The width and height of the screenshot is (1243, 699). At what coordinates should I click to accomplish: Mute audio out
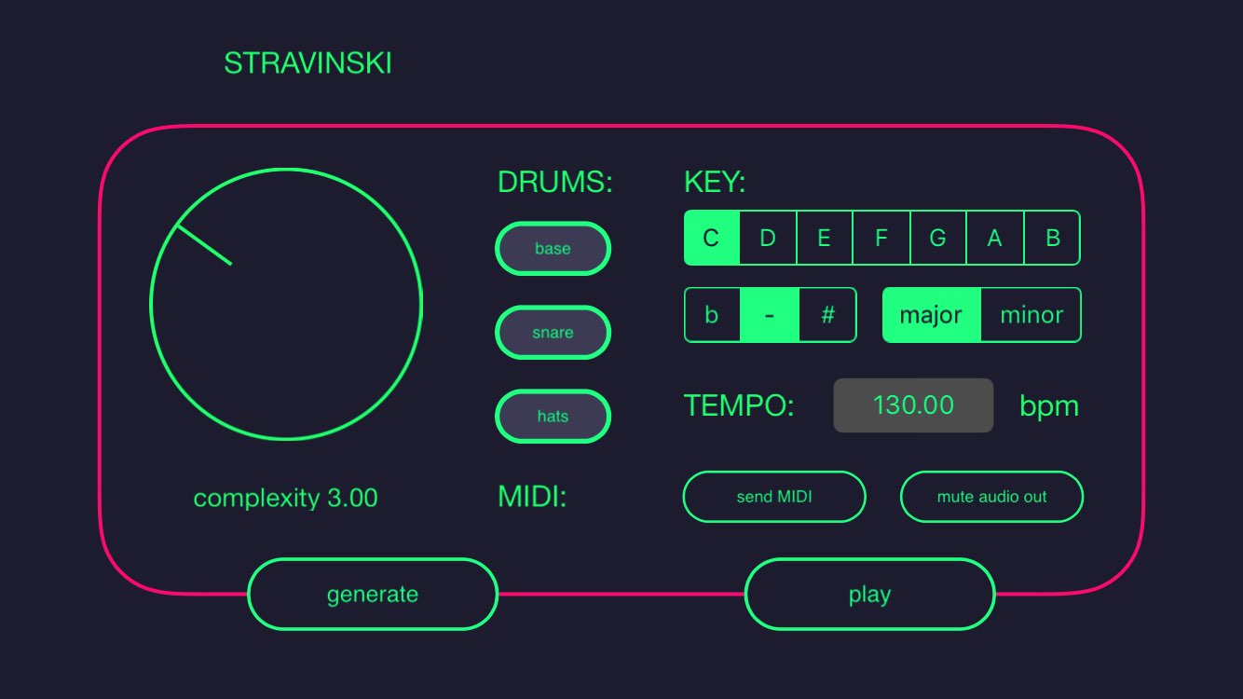991,497
